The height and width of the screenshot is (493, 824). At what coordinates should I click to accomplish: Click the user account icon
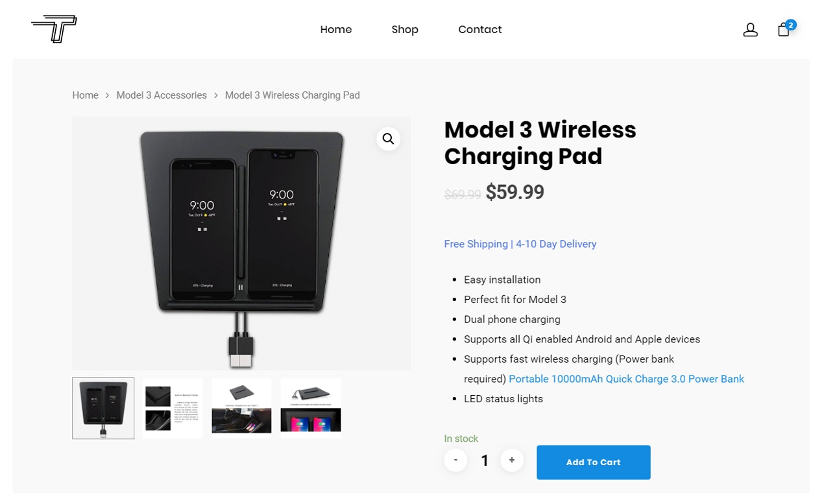[x=750, y=29]
